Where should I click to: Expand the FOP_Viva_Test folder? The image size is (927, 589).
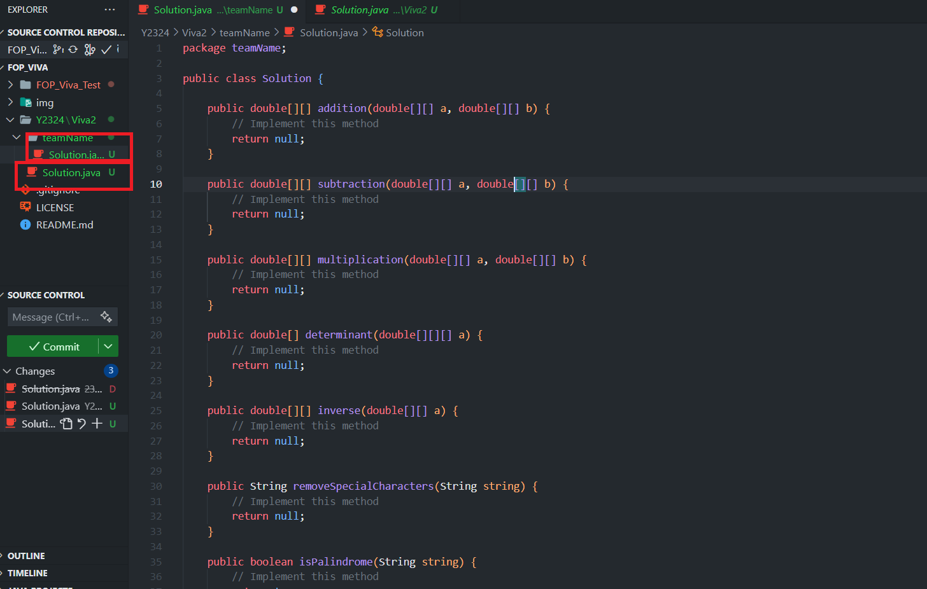[10, 85]
